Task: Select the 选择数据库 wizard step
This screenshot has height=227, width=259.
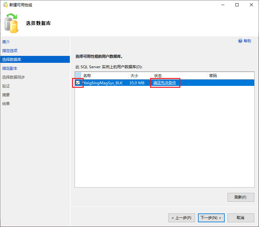Action: click(35, 59)
